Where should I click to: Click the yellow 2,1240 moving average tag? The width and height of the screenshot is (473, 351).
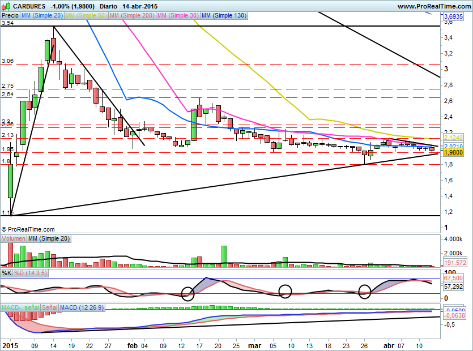(453, 138)
